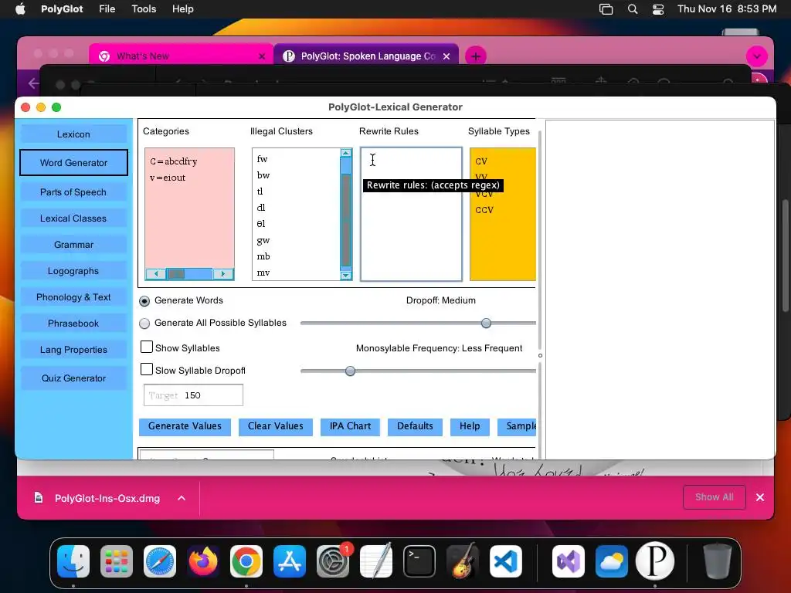Viewport: 791px width, 593px height.
Task: Open Finder from the Dock
Action: tap(73, 561)
